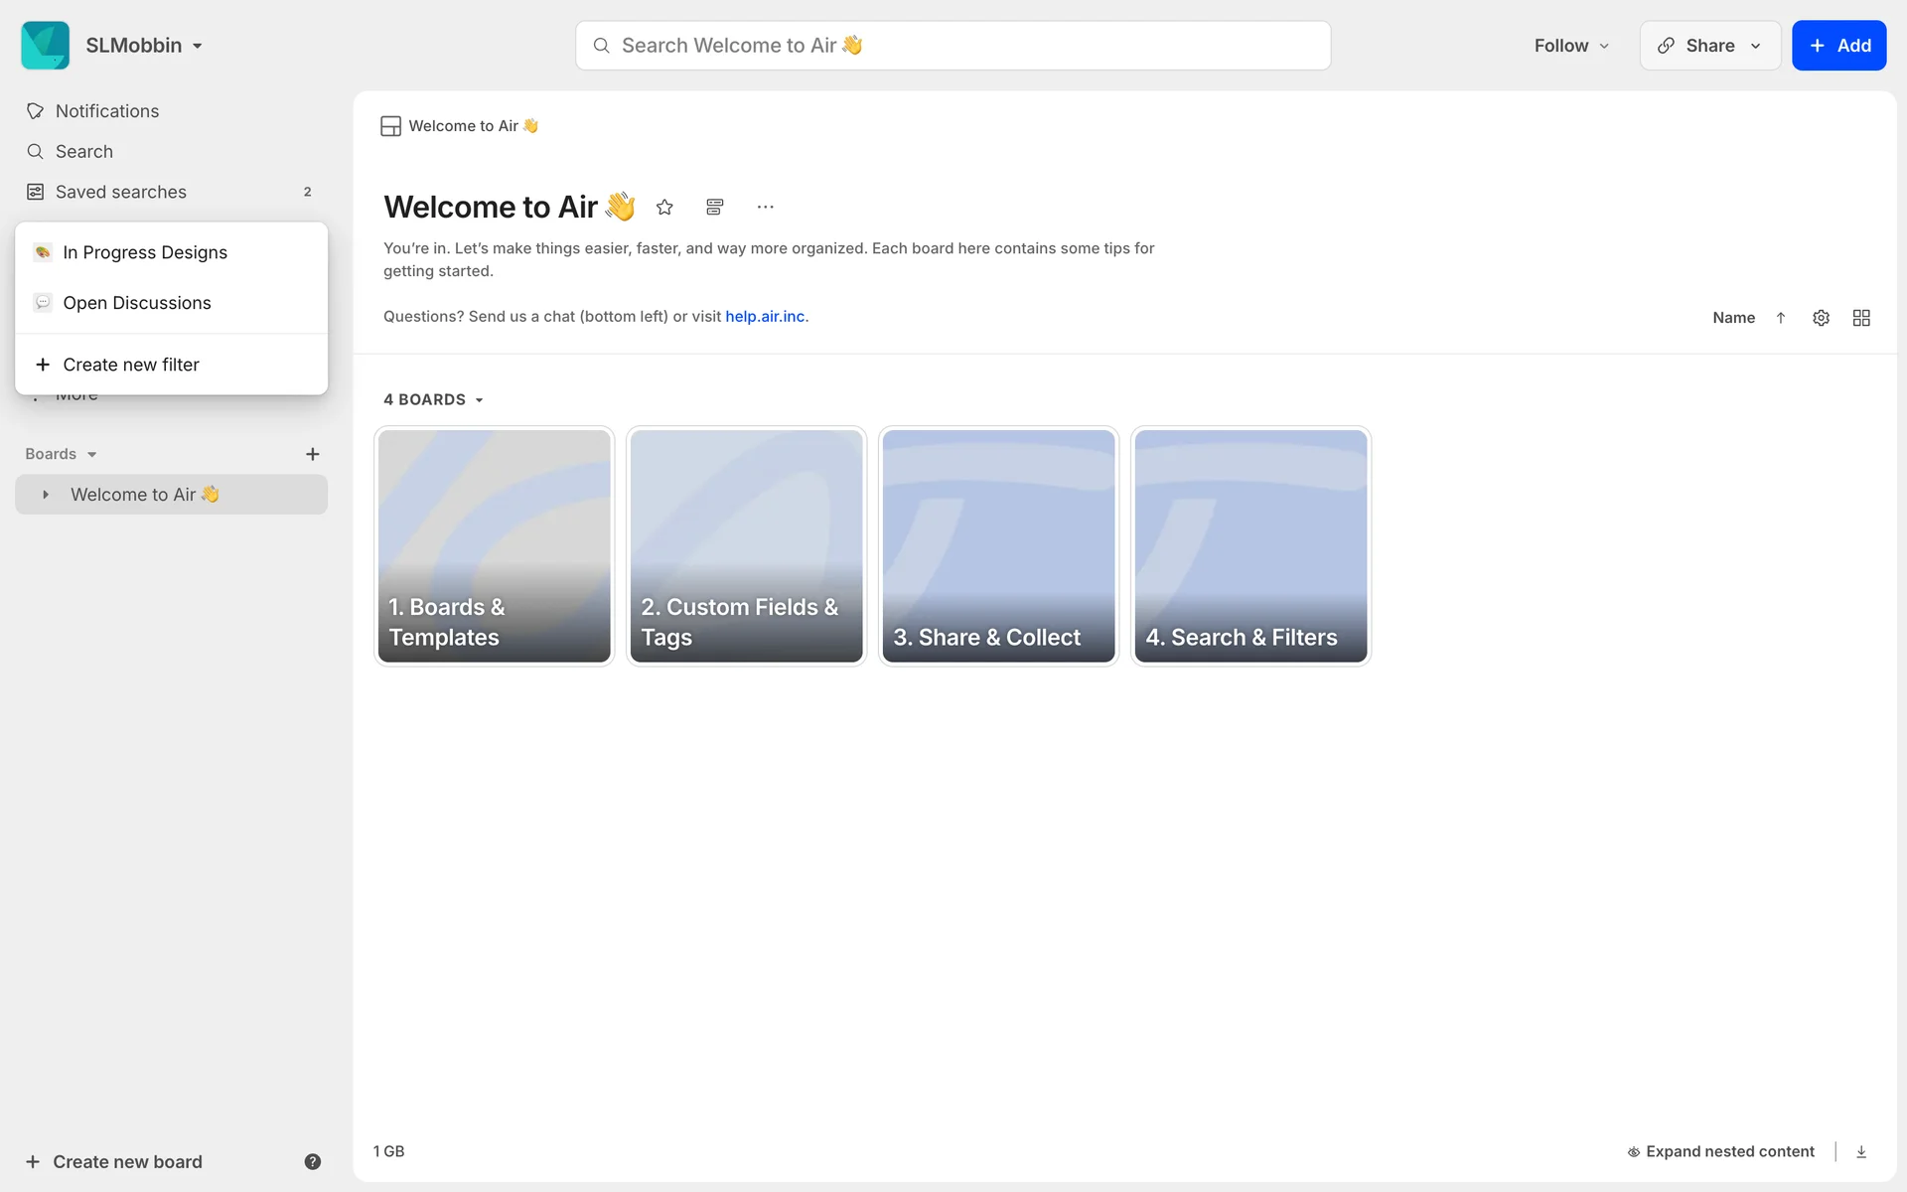Switch layout using the grid view icon
Image resolution: width=1907 pixels, height=1192 pixels.
[1861, 318]
